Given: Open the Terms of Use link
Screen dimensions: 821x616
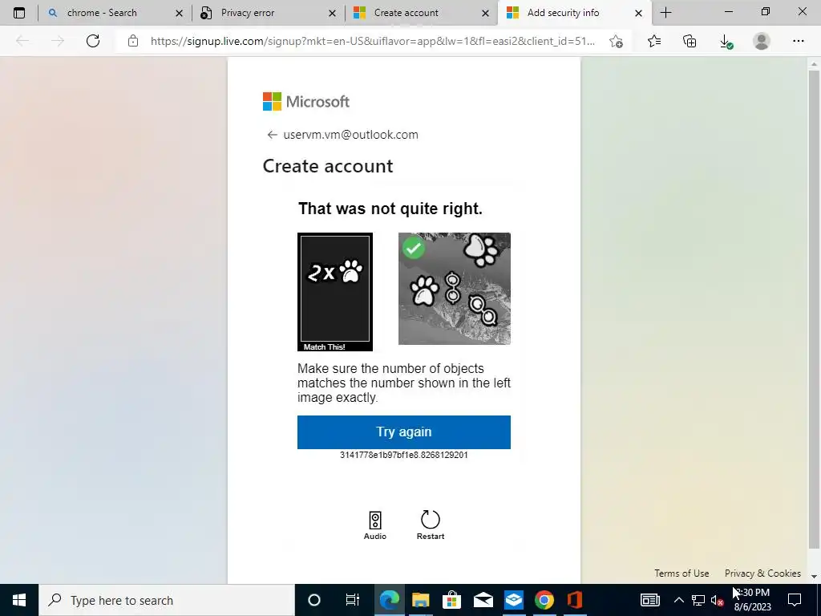Looking at the screenshot, I should (681, 573).
